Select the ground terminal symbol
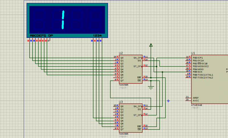Screen dimensions: 228x138 pyautogui.click(x=151, y=88)
